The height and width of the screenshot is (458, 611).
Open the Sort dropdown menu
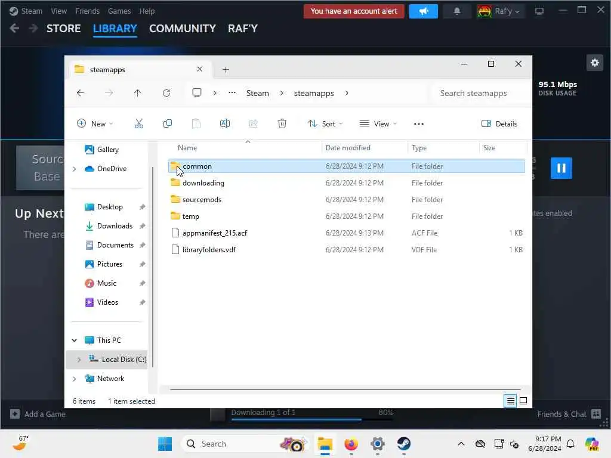(x=325, y=124)
